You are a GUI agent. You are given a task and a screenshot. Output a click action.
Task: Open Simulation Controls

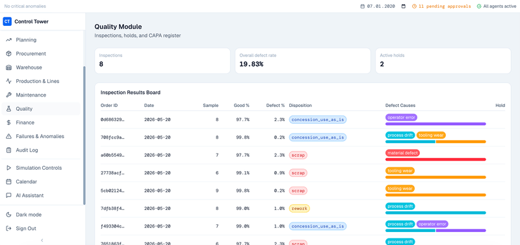tap(41, 168)
